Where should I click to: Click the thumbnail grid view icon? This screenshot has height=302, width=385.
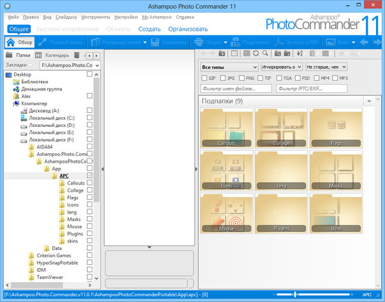pos(246,53)
